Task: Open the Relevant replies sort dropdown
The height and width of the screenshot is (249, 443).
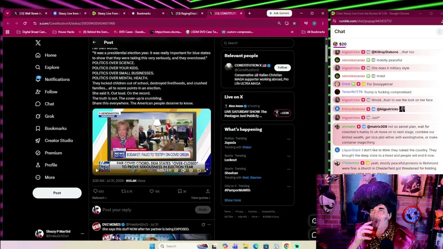Action: (x=100, y=198)
